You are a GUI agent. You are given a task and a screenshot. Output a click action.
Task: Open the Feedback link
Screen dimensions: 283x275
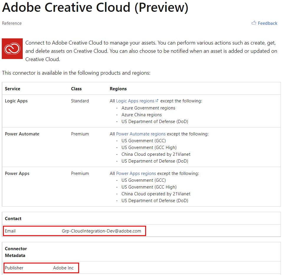coord(267,23)
